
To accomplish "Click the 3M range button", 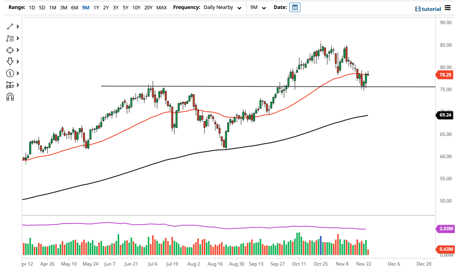I will coord(64,7).
